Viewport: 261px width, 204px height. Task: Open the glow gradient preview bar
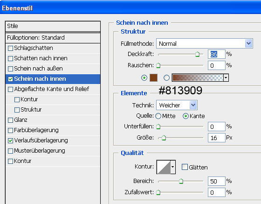198,78
